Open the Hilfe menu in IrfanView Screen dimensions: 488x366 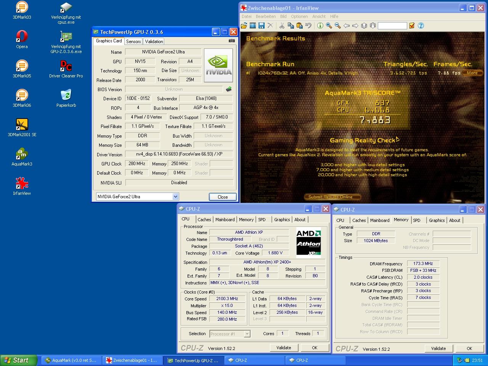point(334,16)
